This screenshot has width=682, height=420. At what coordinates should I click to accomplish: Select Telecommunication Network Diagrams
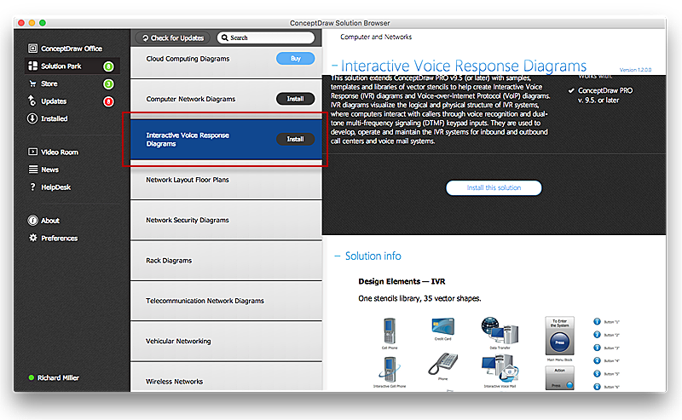pyautogui.click(x=226, y=301)
